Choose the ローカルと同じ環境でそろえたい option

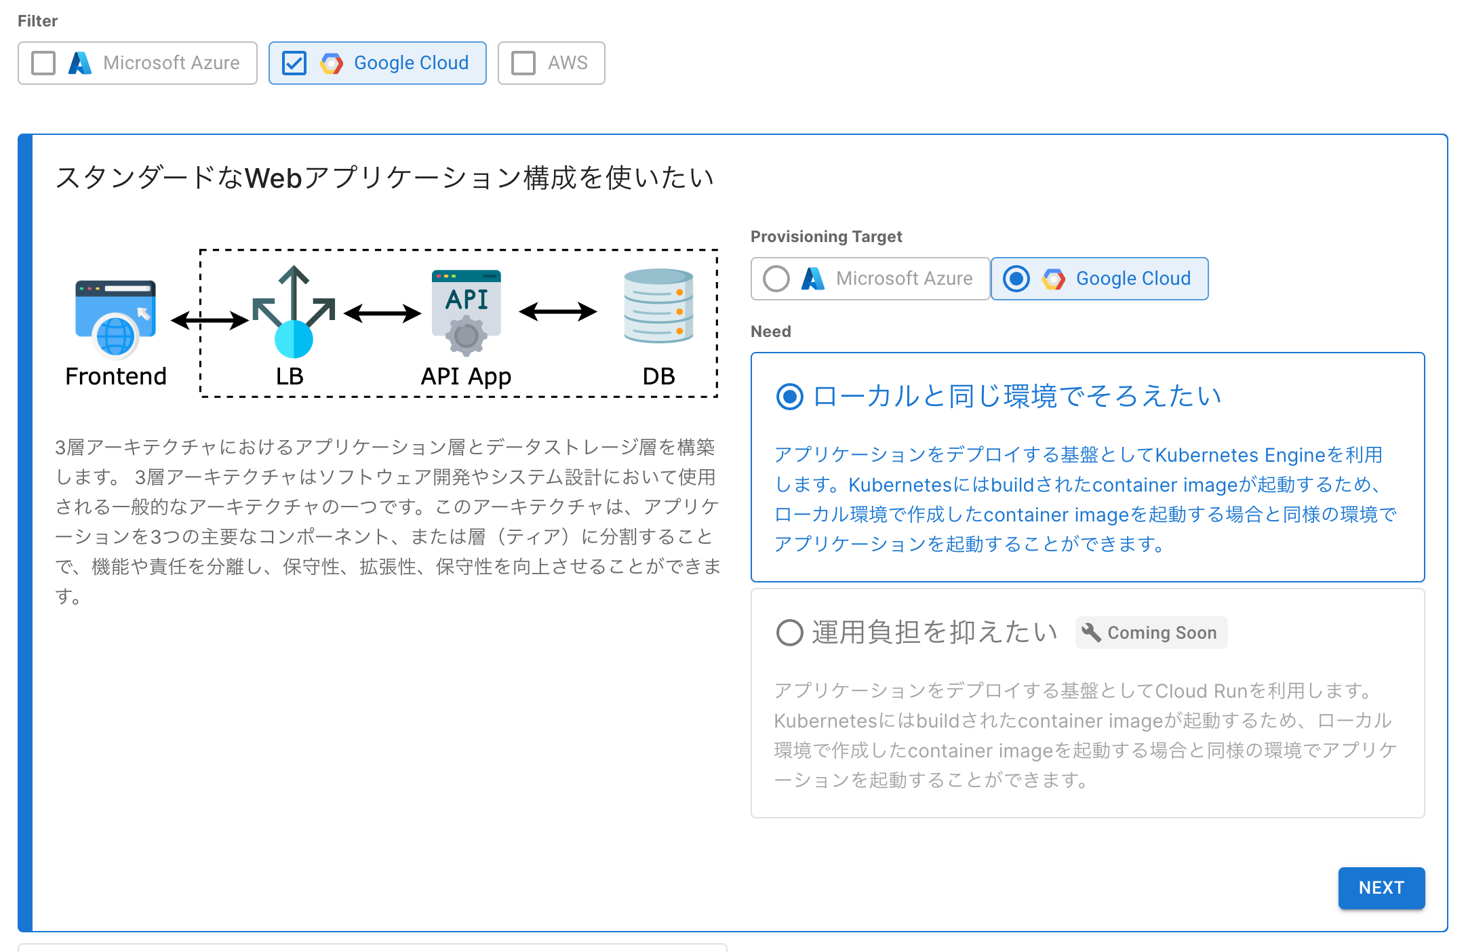(790, 397)
